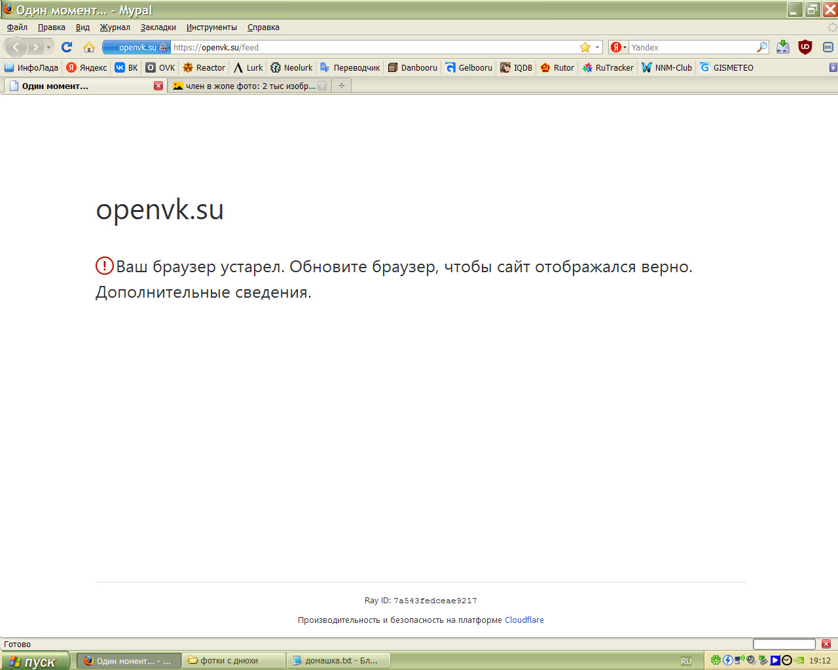The height and width of the screenshot is (670, 838).
Task: Open the GISMETEO bookmark
Action: coord(727,67)
